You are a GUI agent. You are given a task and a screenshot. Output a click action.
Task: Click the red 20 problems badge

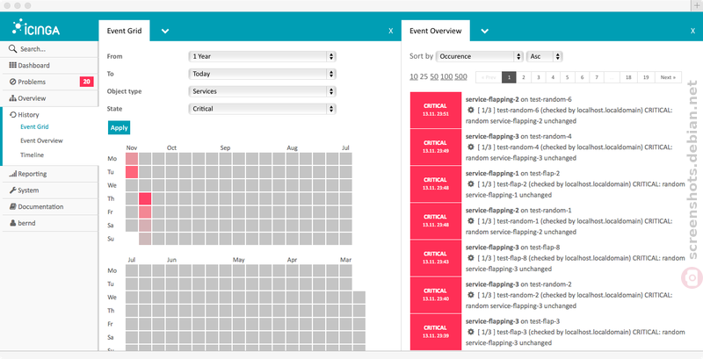click(86, 82)
